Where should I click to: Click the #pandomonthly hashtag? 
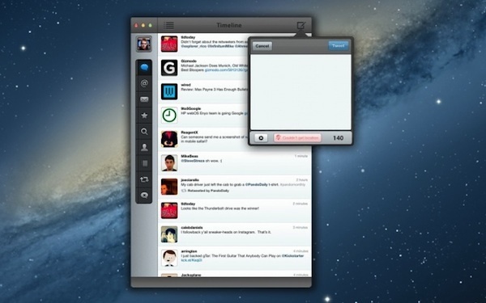[293, 184]
